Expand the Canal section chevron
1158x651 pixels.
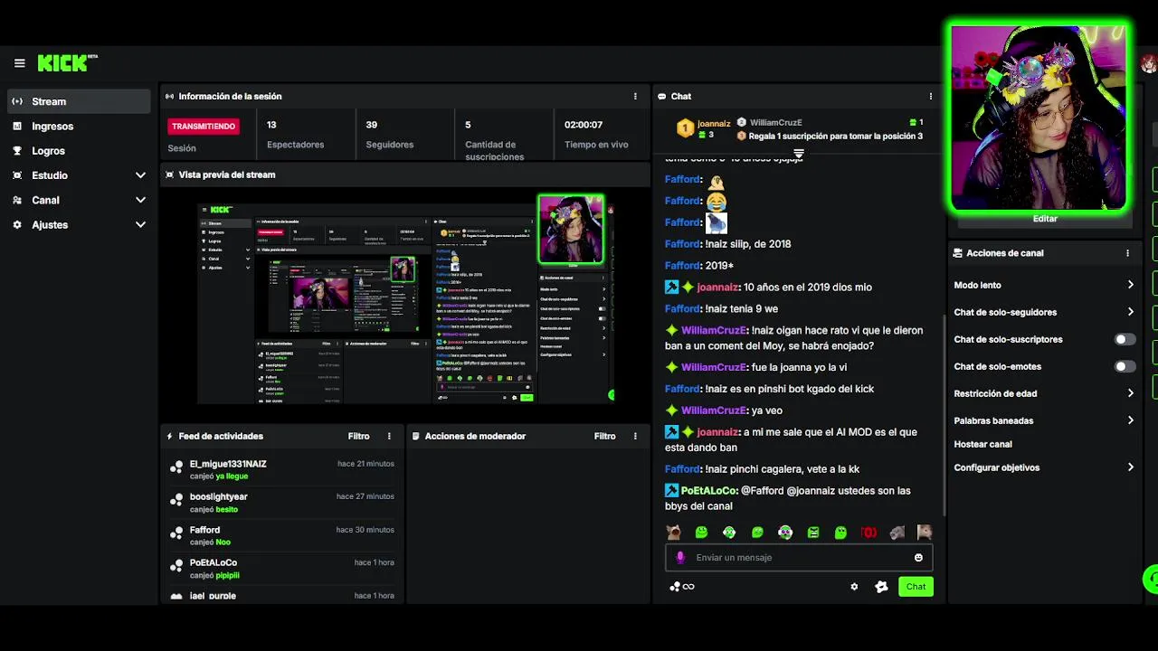140,200
